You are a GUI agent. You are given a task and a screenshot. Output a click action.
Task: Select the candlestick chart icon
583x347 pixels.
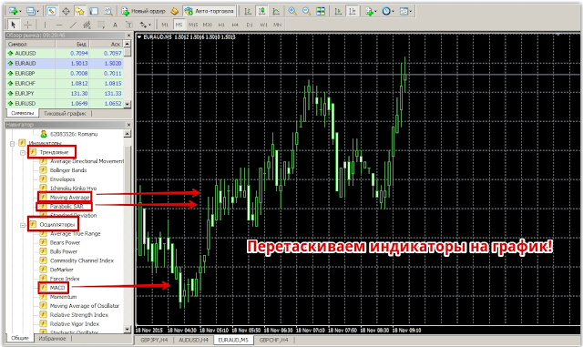coord(261,11)
